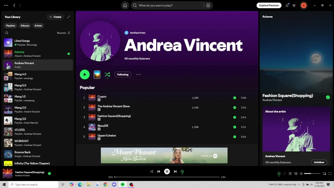Open the three-dot app menu at top left

(6, 5)
